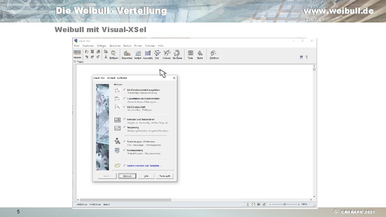Open the Six Sigma toolbar tool
Image resolution: width=386 pixels, height=217 pixels.
[177, 55]
